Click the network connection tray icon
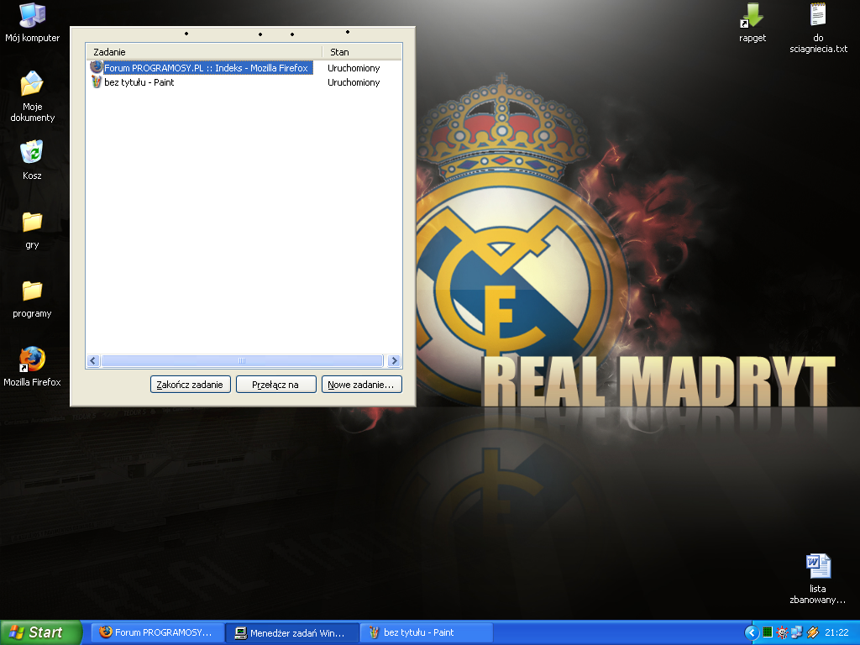860x645 pixels. coord(797,632)
